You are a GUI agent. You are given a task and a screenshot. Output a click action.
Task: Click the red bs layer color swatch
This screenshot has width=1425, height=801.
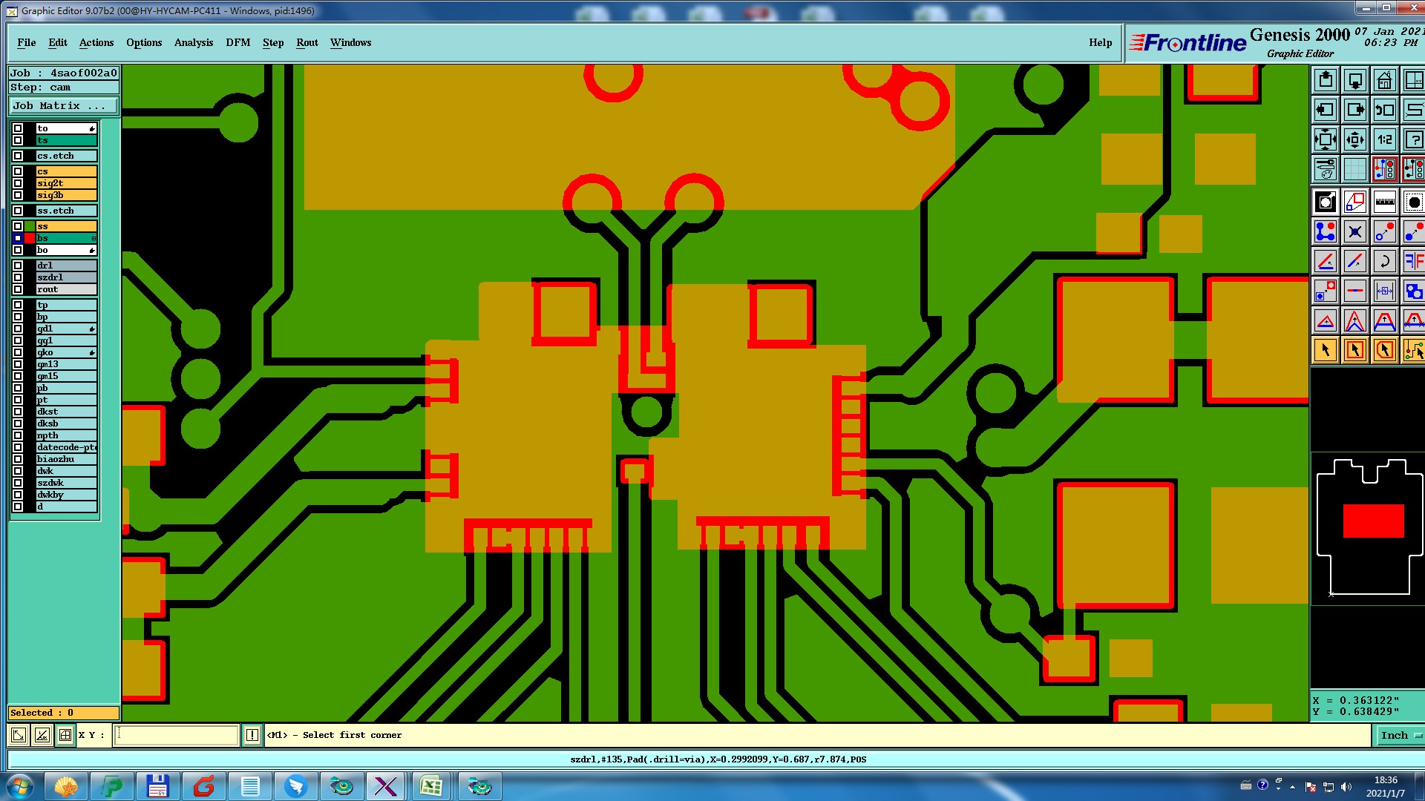(30, 238)
